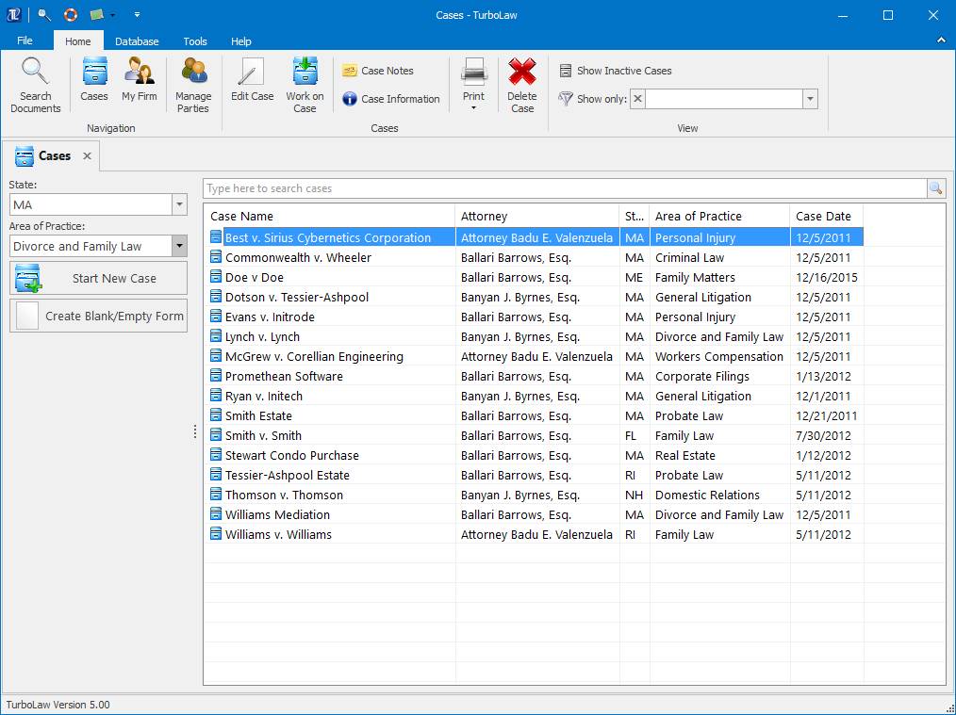Click Best v. Sirius Cybernetics Corporation
The image size is (956, 715).
(328, 237)
